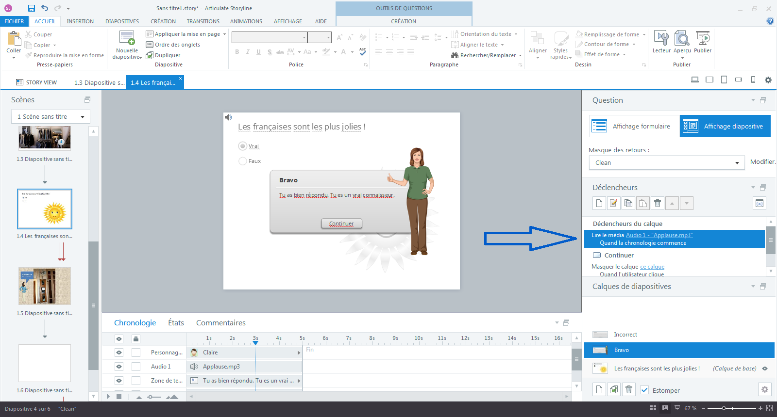Delete the selected trigger with trash icon
The image size is (777, 417).
click(x=658, y=203)
